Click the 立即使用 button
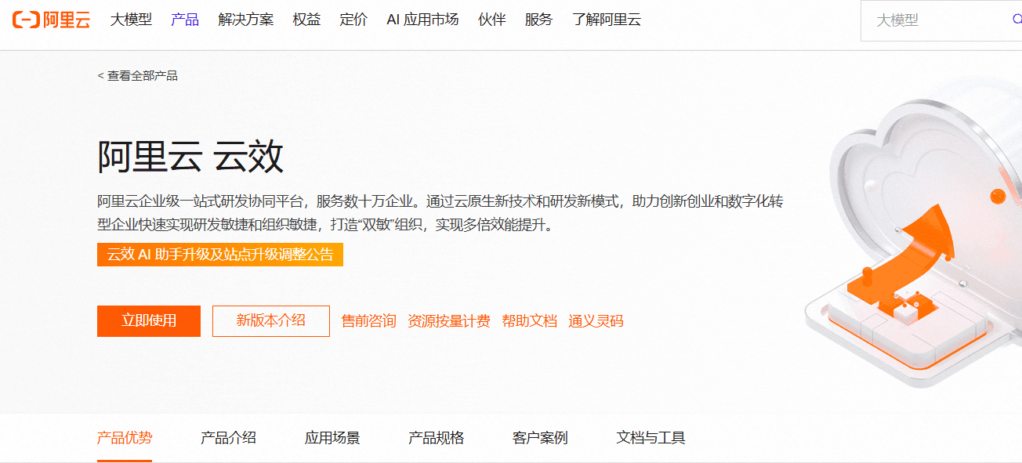This screenshot has height=463, width=1022. coord(149,321)
